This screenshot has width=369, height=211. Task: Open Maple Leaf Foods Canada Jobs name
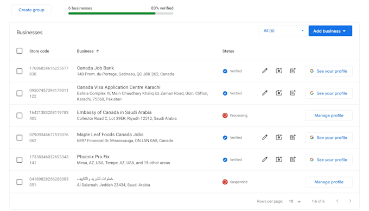point(110,135)
